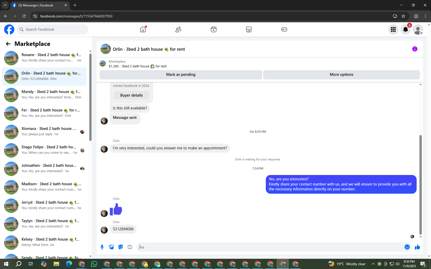Close the Messenger tab
The image size is (431, 269).
point(66,5)
